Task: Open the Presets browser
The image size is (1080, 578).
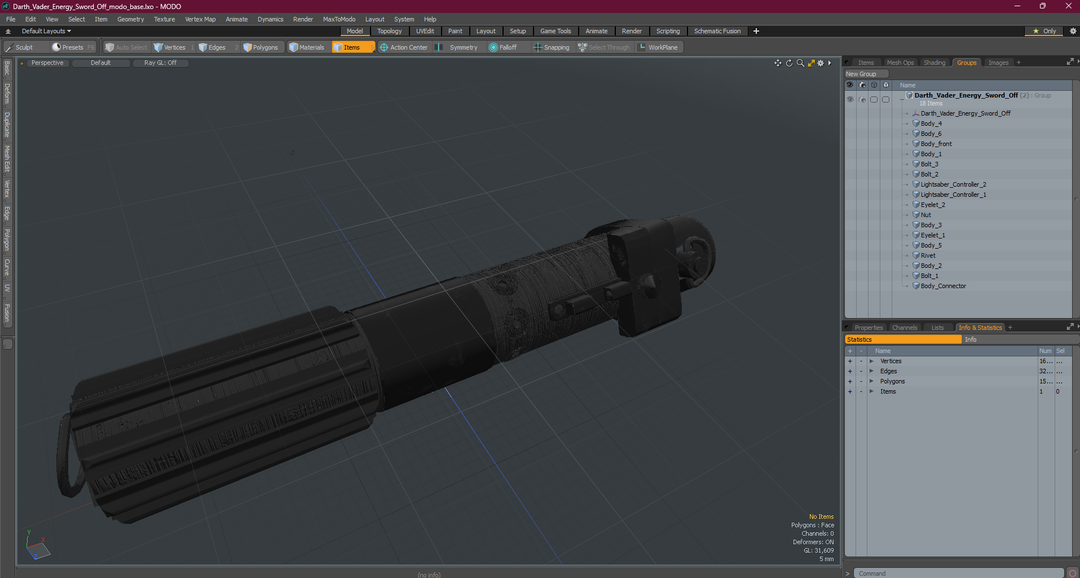Action: point(72,47)
